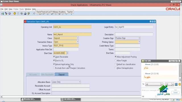Click the chat scrollbar down arrow
The image size is (182, 102).
(x=180, y=80)
